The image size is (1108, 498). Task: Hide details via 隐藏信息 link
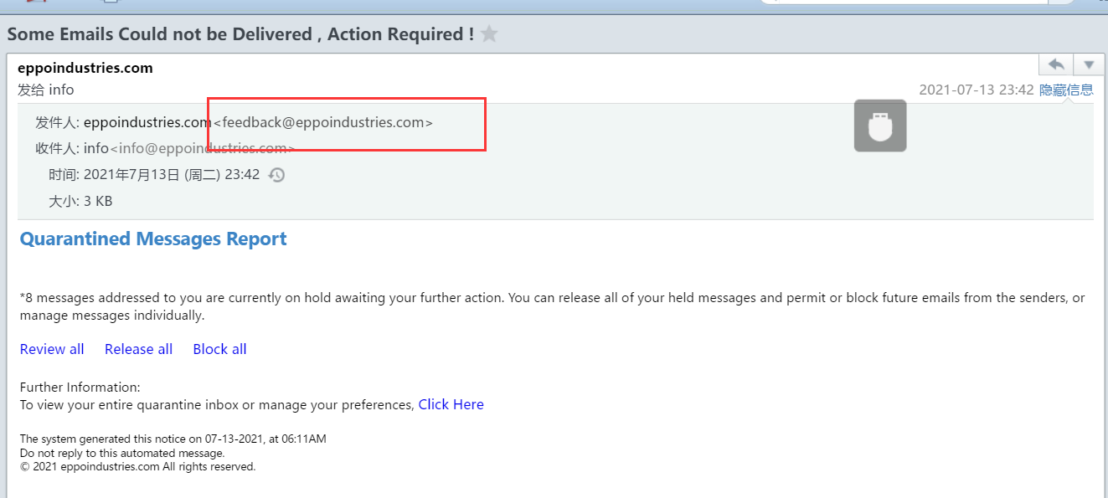click(1066, 90)
